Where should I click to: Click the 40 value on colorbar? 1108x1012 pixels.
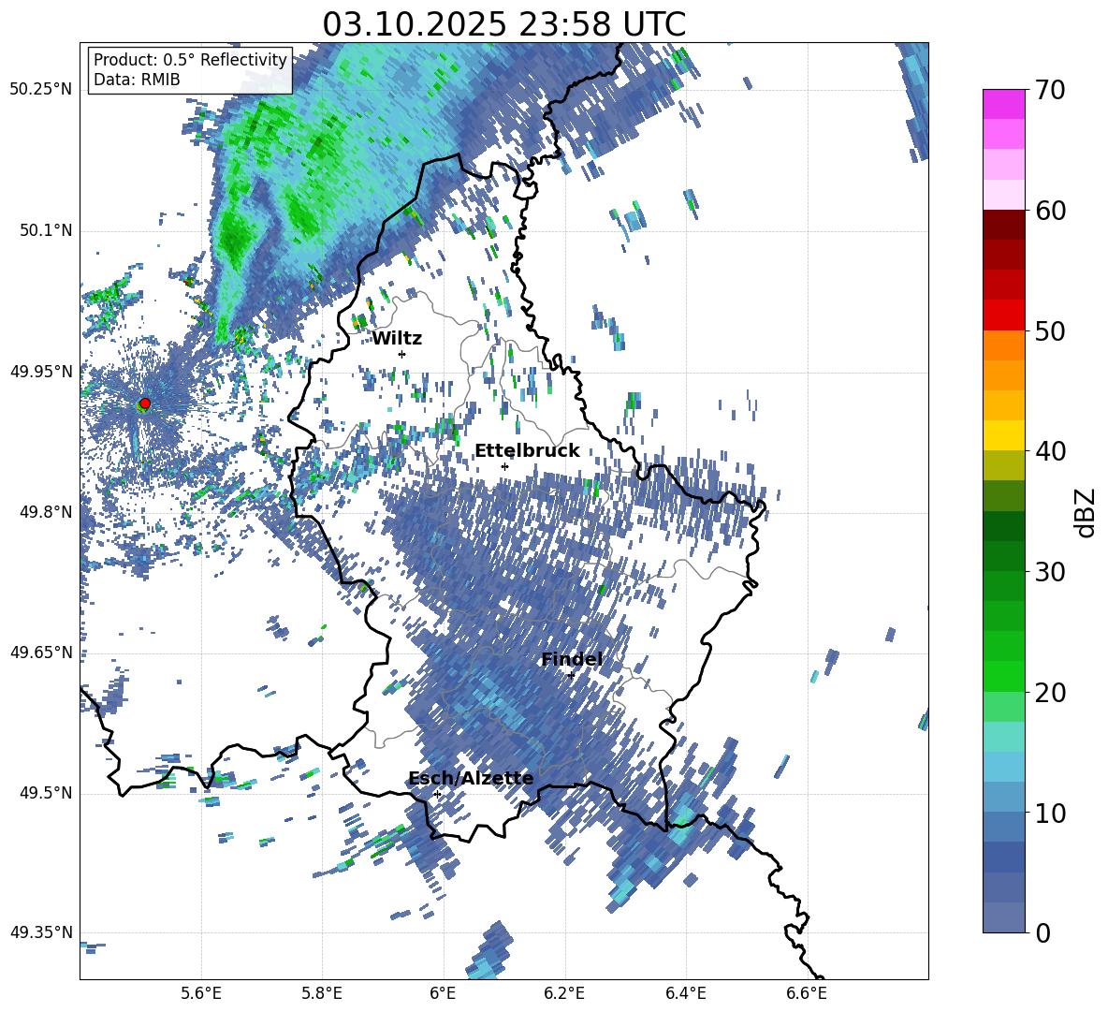point(1050,451)
